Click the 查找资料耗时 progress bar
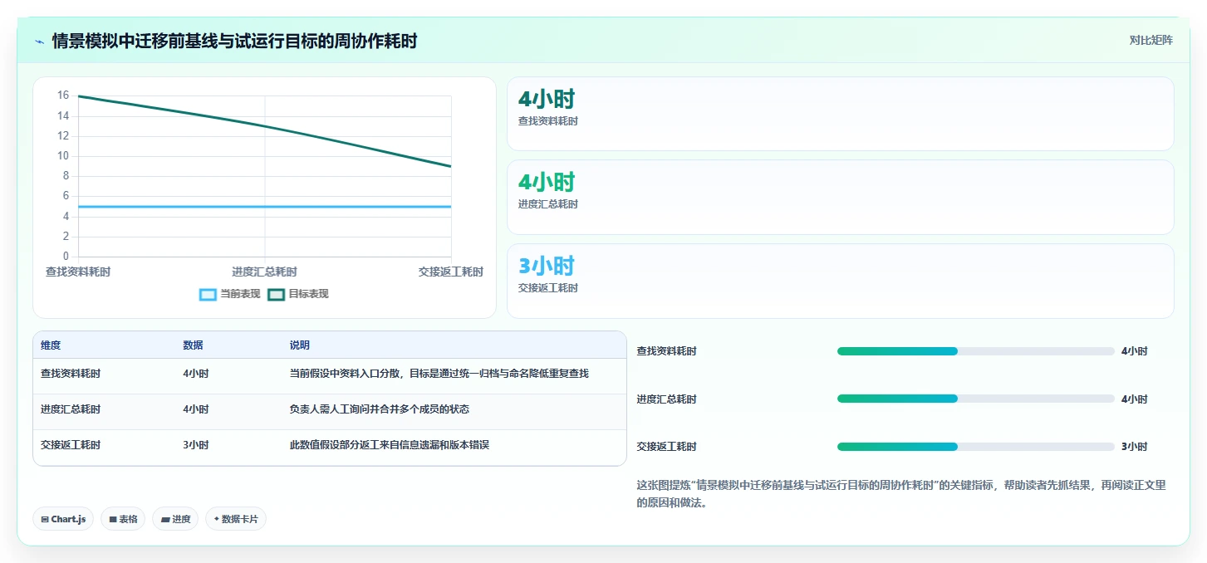This screenshot has height=563, width=1207. click(976, 351)
